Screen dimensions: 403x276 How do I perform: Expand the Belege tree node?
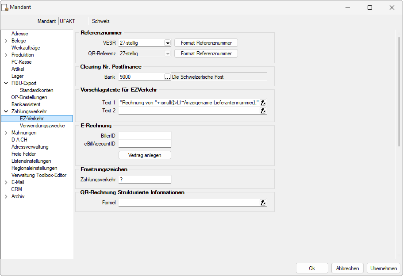[x=6, y=41]
